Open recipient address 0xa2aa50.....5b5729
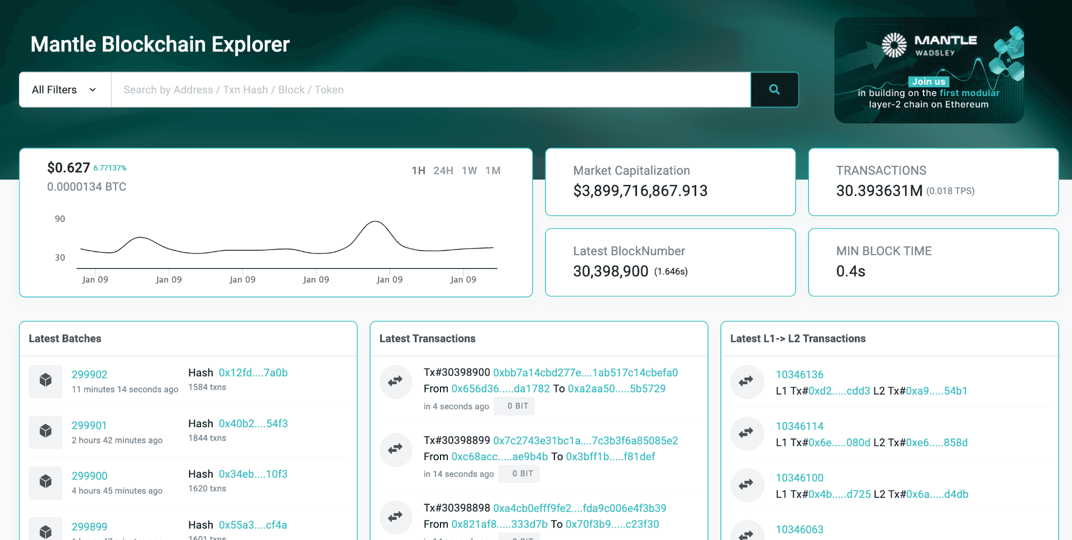The width and height of the screenshot is (1072, 540). (616, 389)
